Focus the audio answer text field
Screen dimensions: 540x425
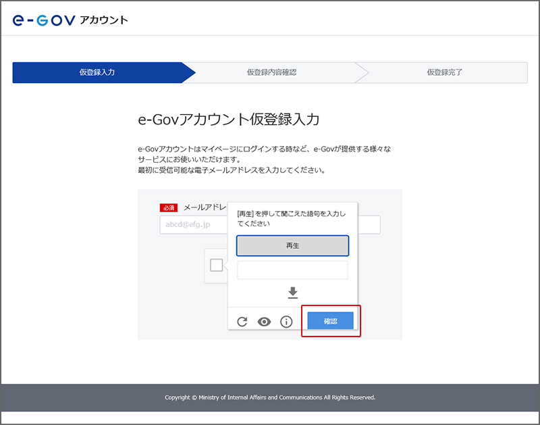(x=292, y=270)
